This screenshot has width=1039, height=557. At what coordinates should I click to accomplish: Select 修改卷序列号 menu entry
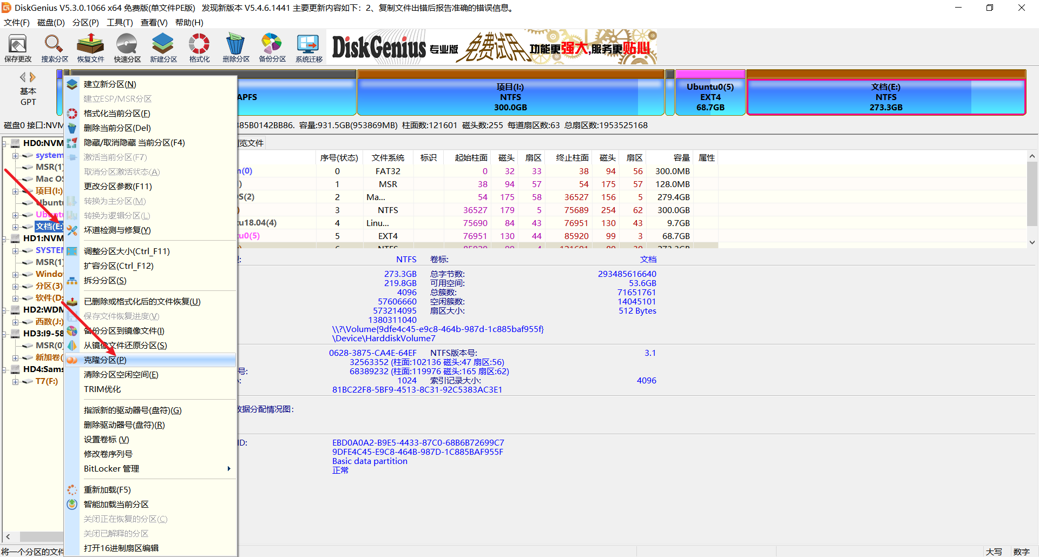point(150,454)
